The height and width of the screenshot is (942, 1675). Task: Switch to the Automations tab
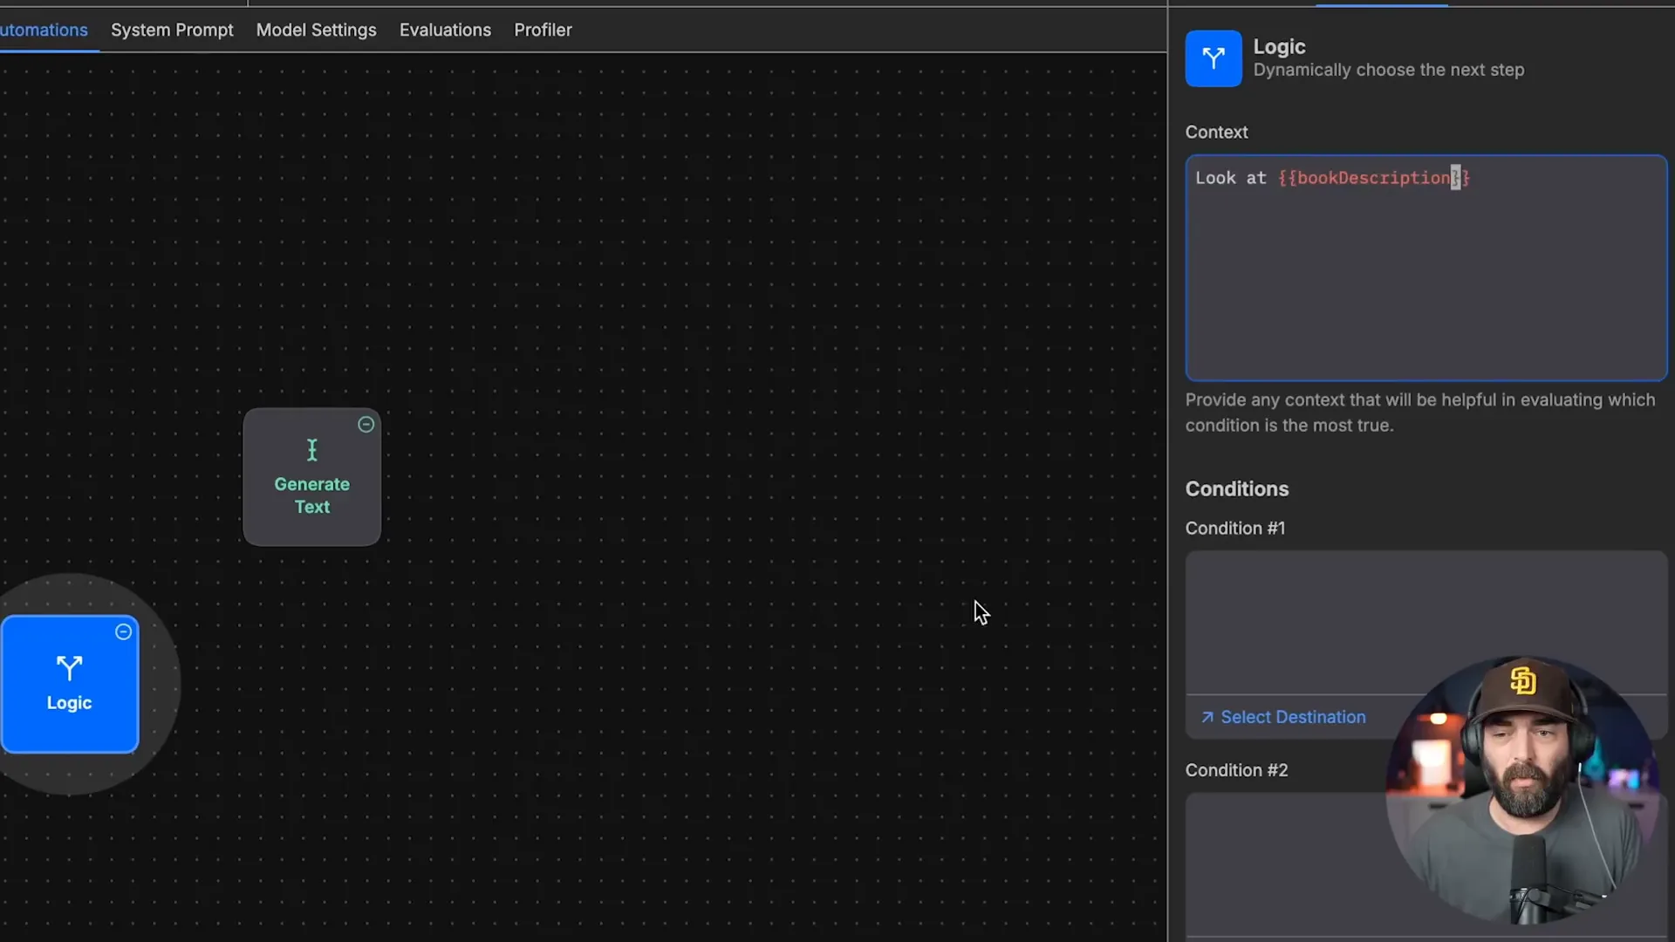[x=44, y=30]
